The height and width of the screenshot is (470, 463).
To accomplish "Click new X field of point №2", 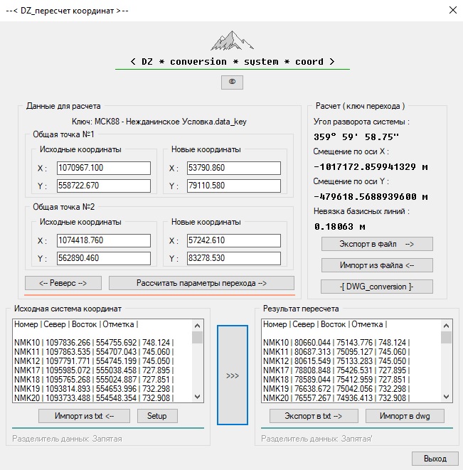I will [237, 241].
